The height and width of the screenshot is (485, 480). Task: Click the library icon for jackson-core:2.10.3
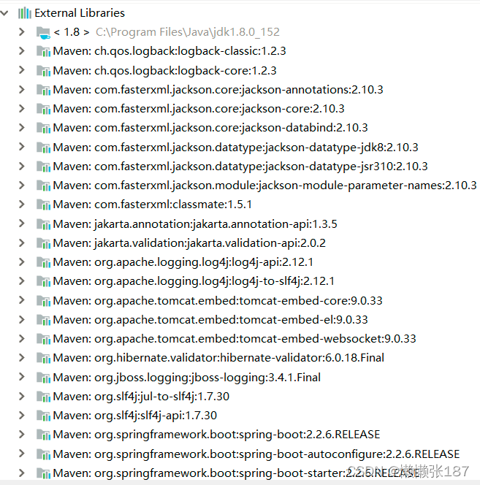(x=43, y=109)
